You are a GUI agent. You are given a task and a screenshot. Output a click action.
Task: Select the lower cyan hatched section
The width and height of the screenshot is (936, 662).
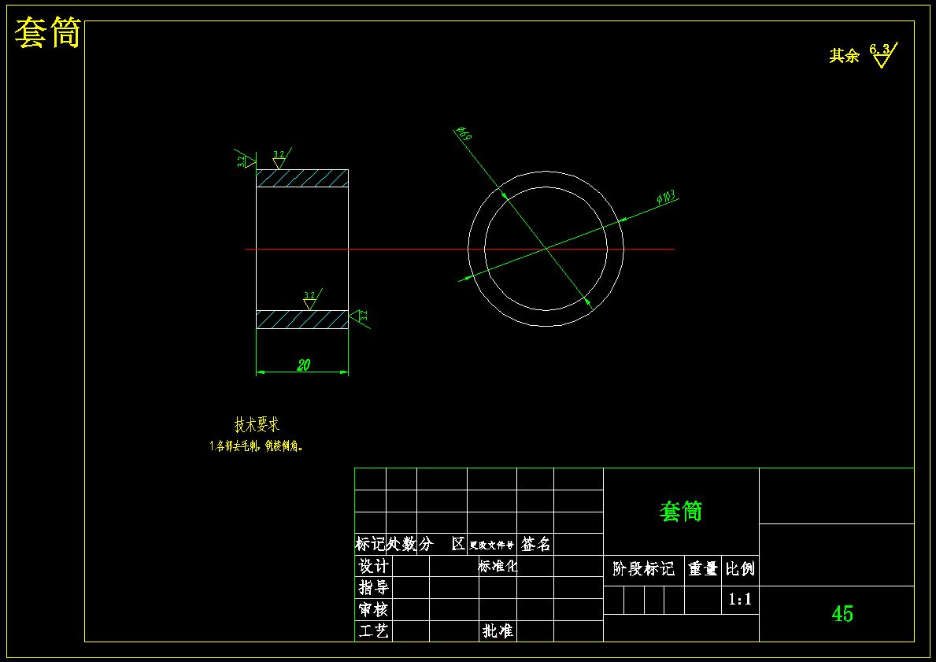click(x=302, y=320)
